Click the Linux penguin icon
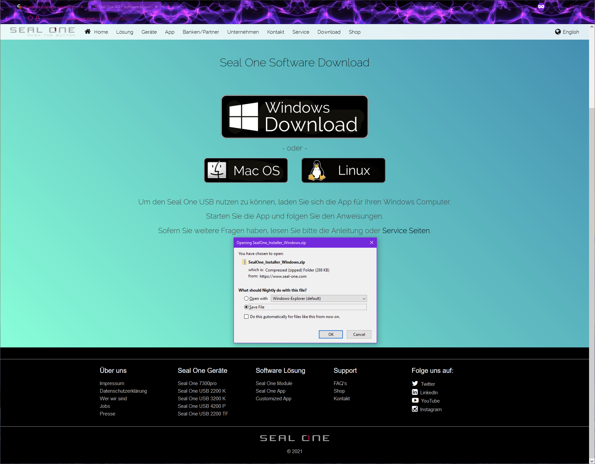 (x=317, y=170)
